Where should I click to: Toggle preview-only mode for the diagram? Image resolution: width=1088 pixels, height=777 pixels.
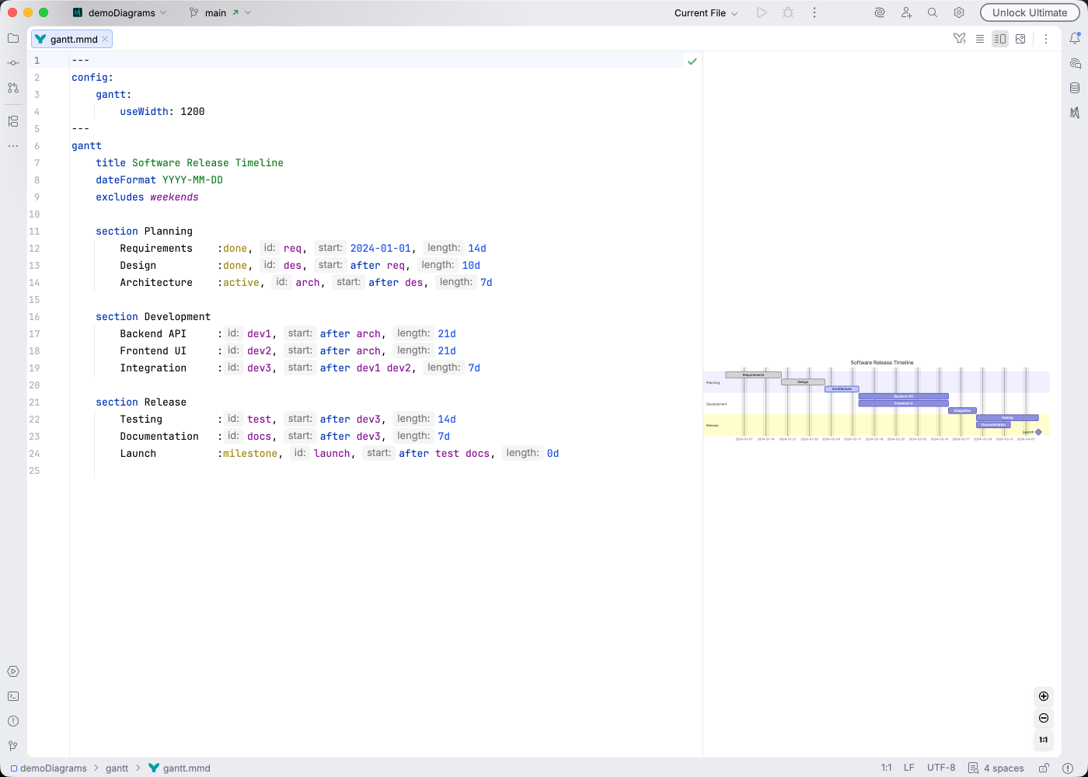(x=1020, y=38)
